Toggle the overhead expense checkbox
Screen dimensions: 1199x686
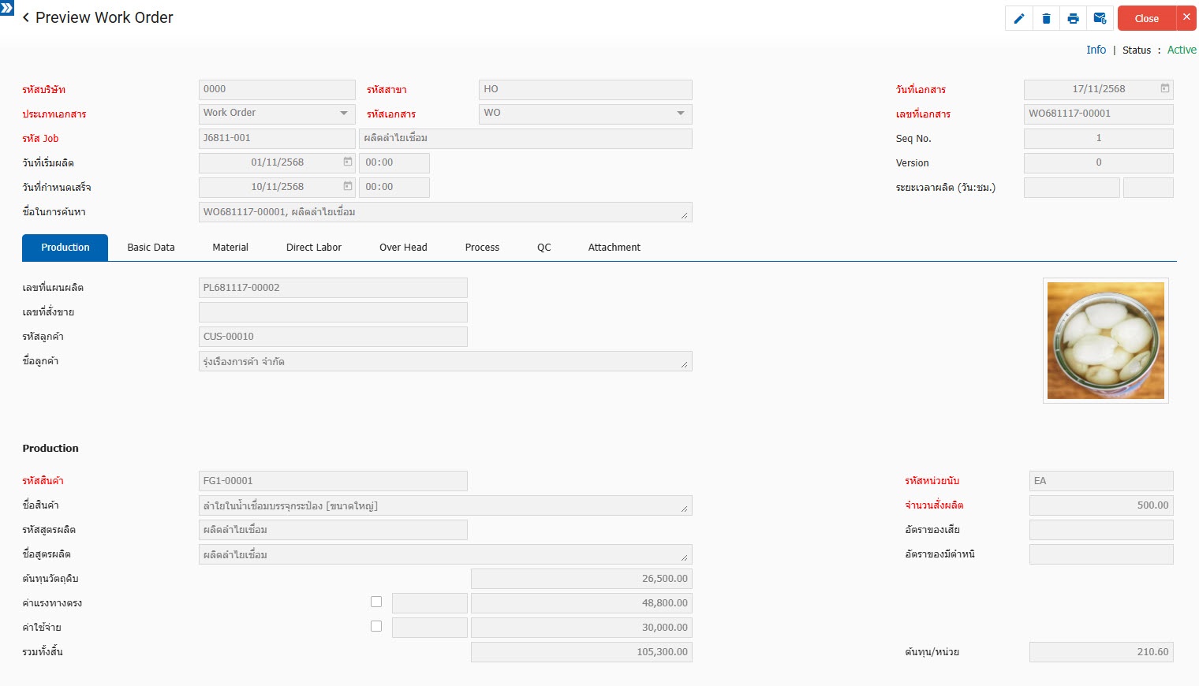376,626
